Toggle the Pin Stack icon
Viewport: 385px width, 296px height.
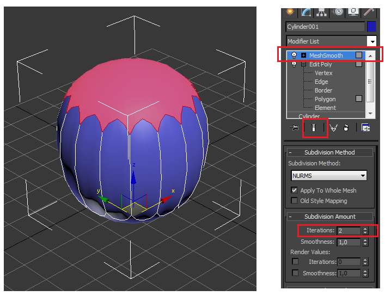[294, 127]
